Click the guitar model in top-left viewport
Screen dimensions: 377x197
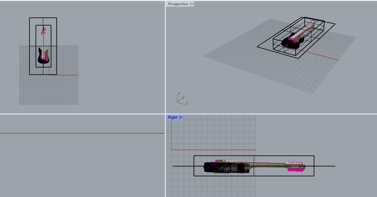pyautogui.click(x=44, y=46)
